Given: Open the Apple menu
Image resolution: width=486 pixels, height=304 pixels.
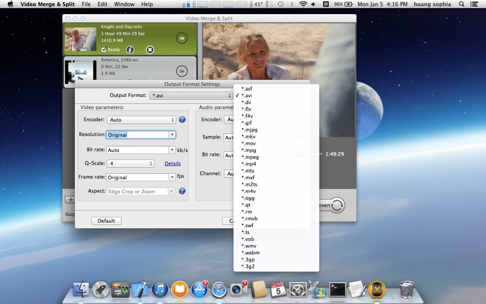Looking at the screenshot, I should click(x=10, y=4).
